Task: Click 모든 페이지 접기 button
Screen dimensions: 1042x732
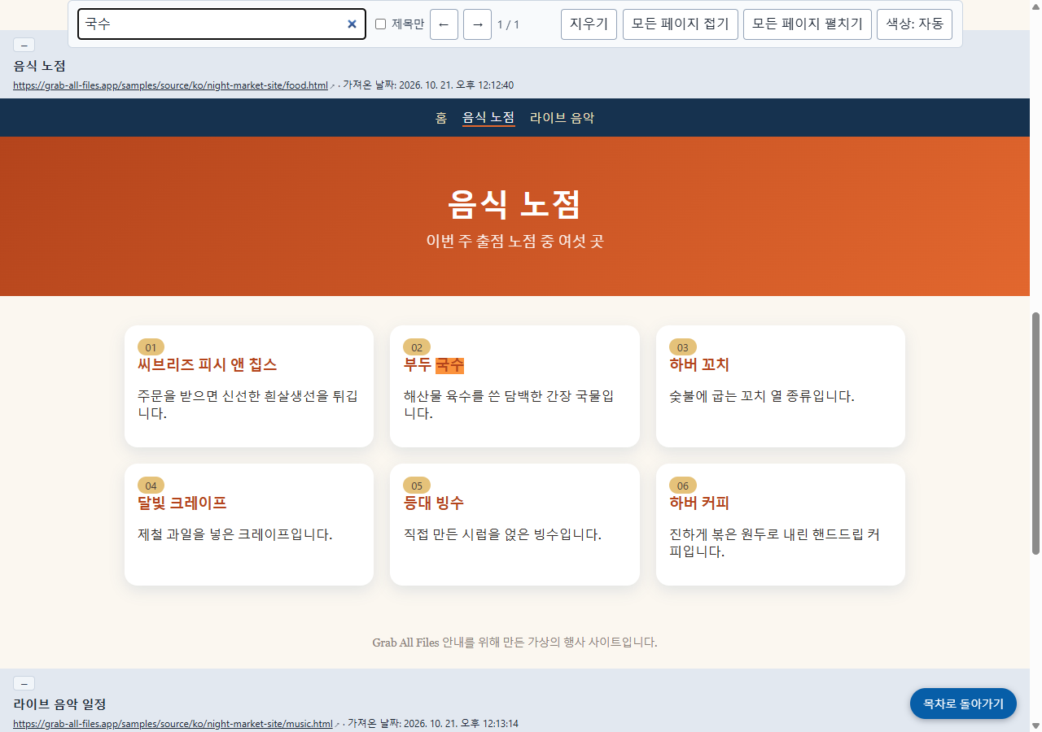Action: tap(681, 24)
